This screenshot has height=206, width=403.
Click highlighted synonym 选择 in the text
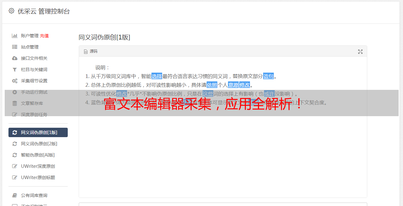[157, 76]
